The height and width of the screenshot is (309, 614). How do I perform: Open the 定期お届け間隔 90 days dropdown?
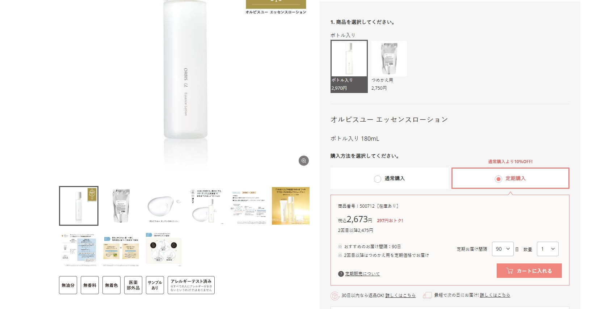click(502, 249)
